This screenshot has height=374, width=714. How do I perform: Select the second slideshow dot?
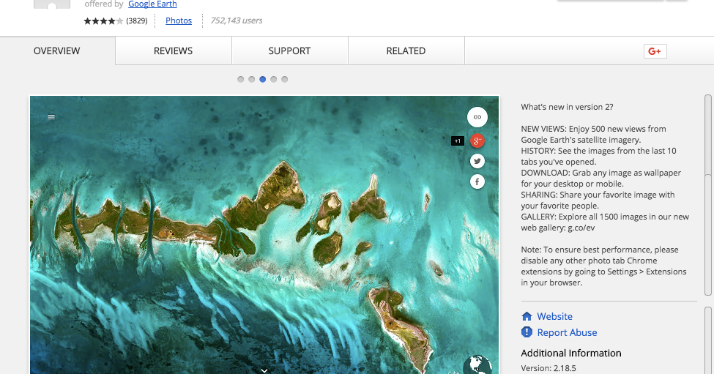pos(251,79)
